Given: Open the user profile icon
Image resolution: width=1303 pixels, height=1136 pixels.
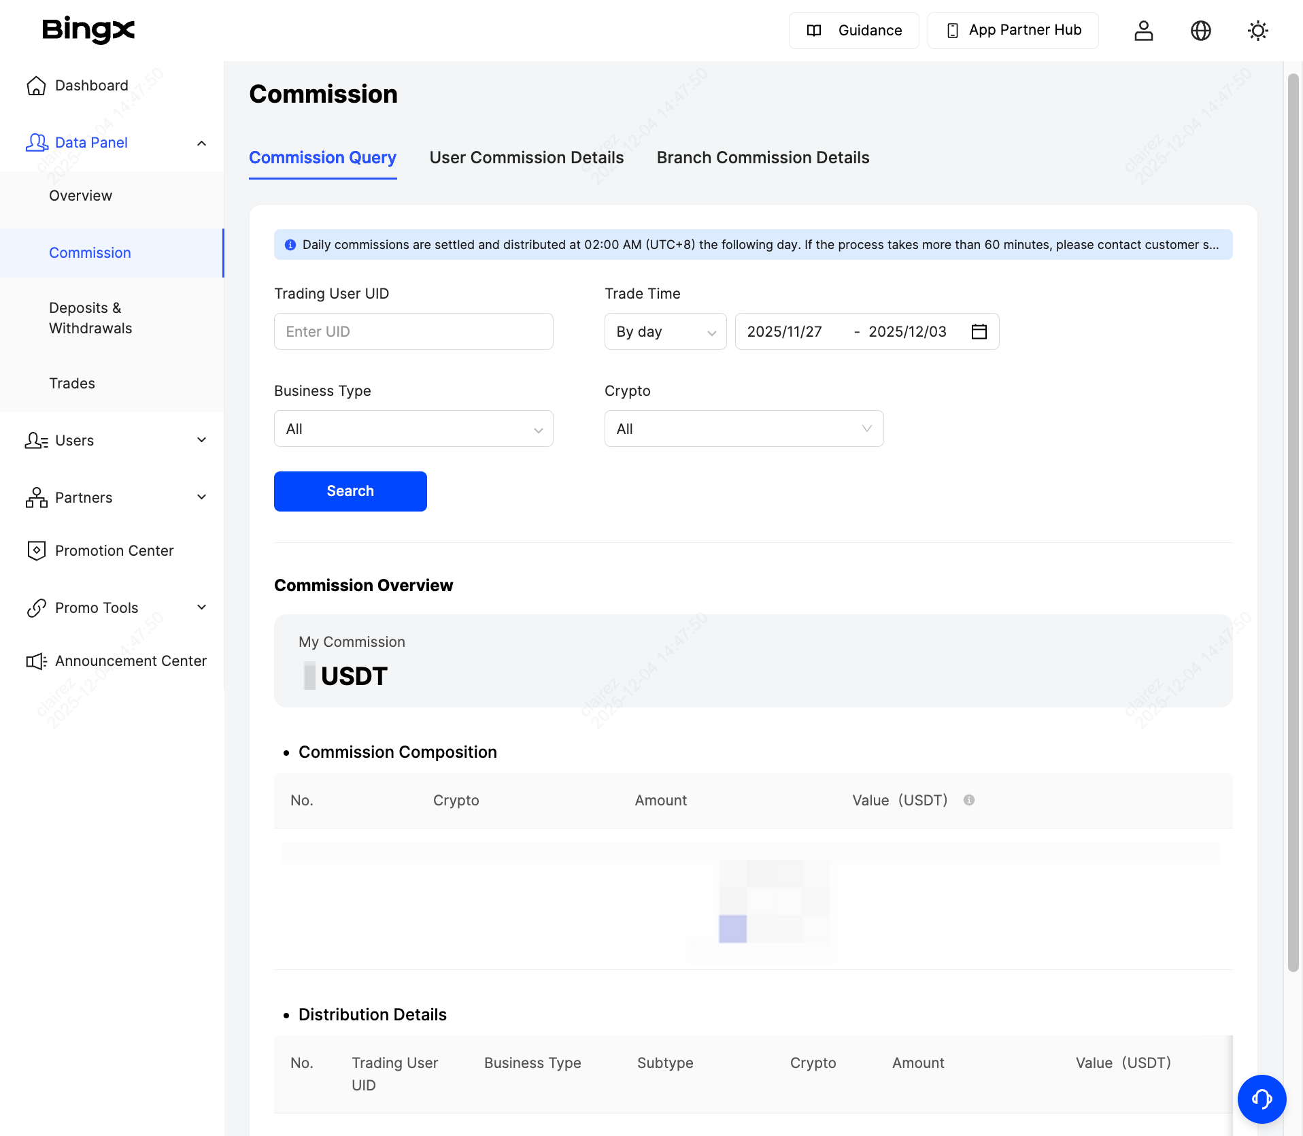Looking at the screenshot, I should point(1143,31).
